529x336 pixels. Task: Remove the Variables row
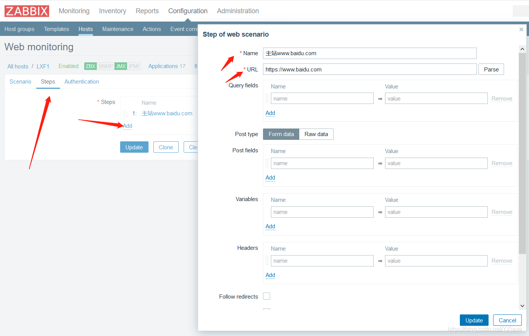click(502, 212)
